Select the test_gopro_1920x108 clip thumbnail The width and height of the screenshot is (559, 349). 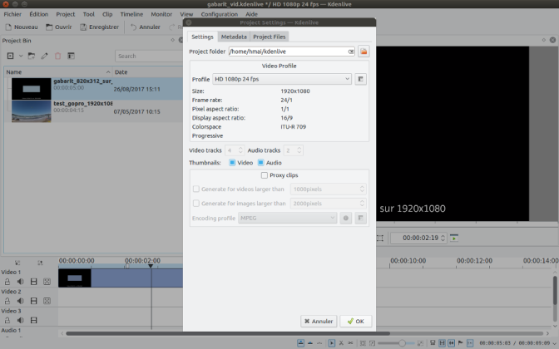click(32, 111)
